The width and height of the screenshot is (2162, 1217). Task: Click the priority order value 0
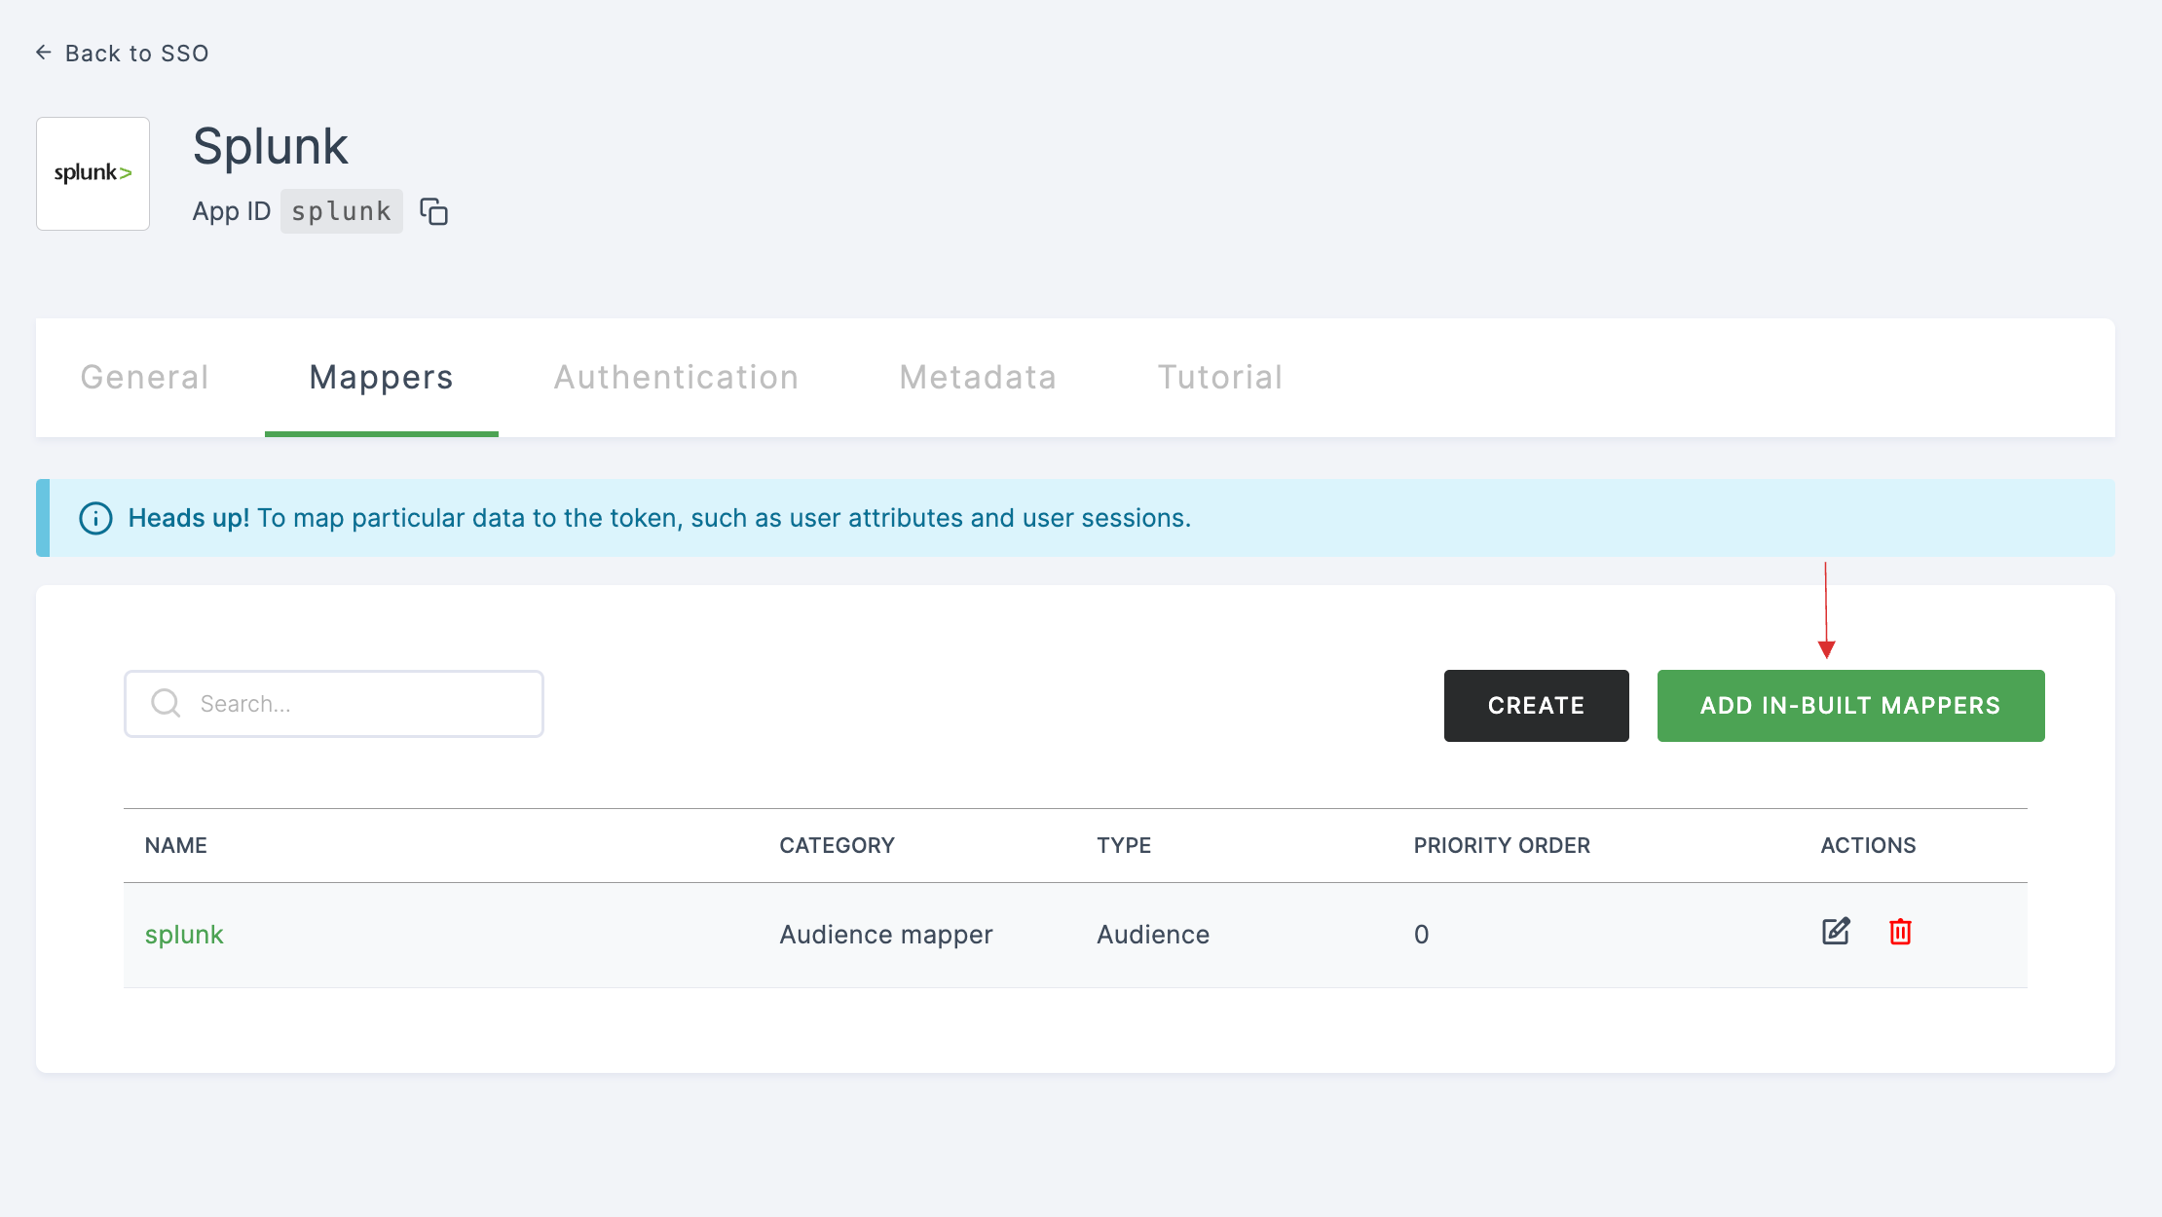(1422, 935)
